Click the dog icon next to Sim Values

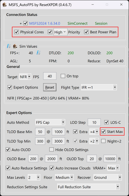15,46
